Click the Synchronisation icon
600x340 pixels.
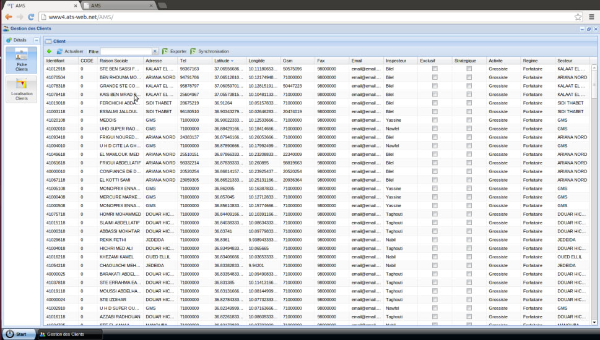tap(193, 51)
